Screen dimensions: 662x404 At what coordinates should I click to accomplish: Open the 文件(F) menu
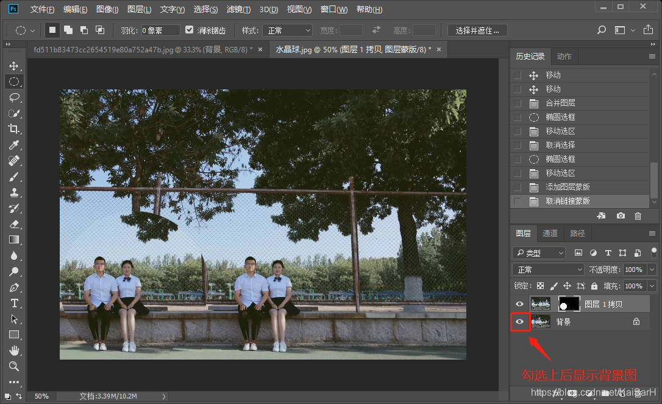(x=42, y=9)
